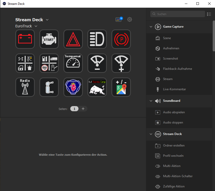The height and width of the screenshot is (191, 215).
Task: Add a new page with plus button
Action: pos(83,109)
